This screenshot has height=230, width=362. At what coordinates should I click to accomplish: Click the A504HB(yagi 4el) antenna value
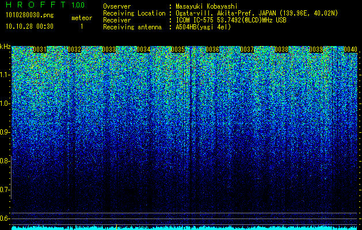pyautogui.click(x=203, y=27)
